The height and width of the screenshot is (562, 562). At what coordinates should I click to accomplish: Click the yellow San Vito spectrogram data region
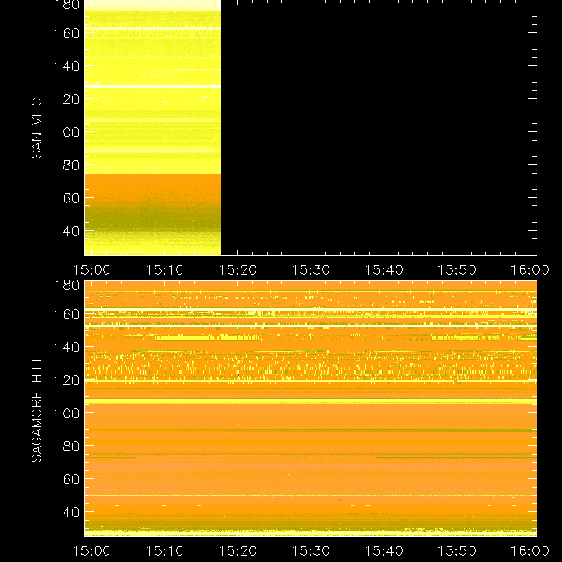click(152, 128)
